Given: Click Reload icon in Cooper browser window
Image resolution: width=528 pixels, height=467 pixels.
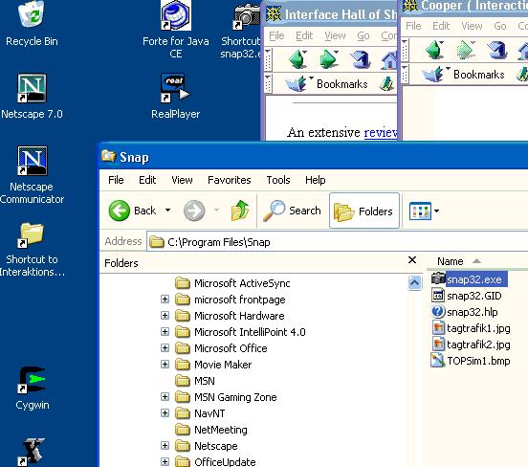Looking at the screenshot, I should (x=497, y=50).
